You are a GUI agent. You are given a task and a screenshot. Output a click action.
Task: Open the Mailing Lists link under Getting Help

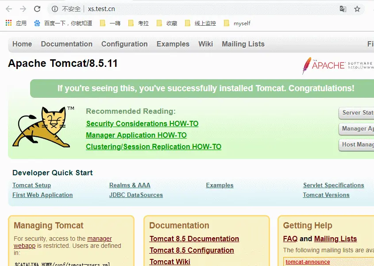(x=335, y=239)
